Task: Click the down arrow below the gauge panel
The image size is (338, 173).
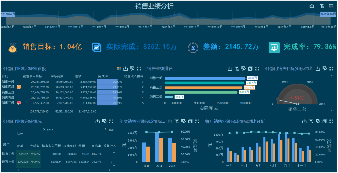Action: click(x=331, y=110)
